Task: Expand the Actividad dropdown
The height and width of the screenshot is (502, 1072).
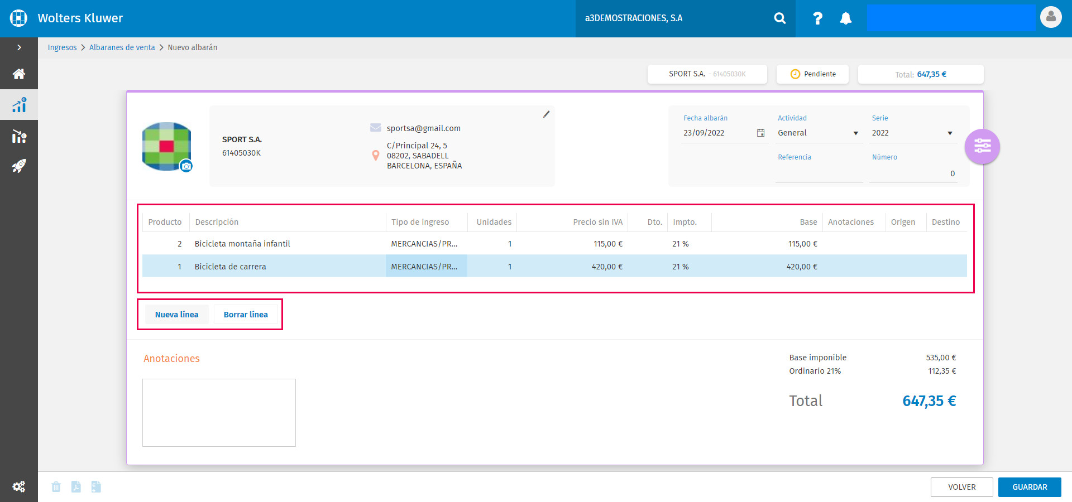Action: click(x=855, y=133)
